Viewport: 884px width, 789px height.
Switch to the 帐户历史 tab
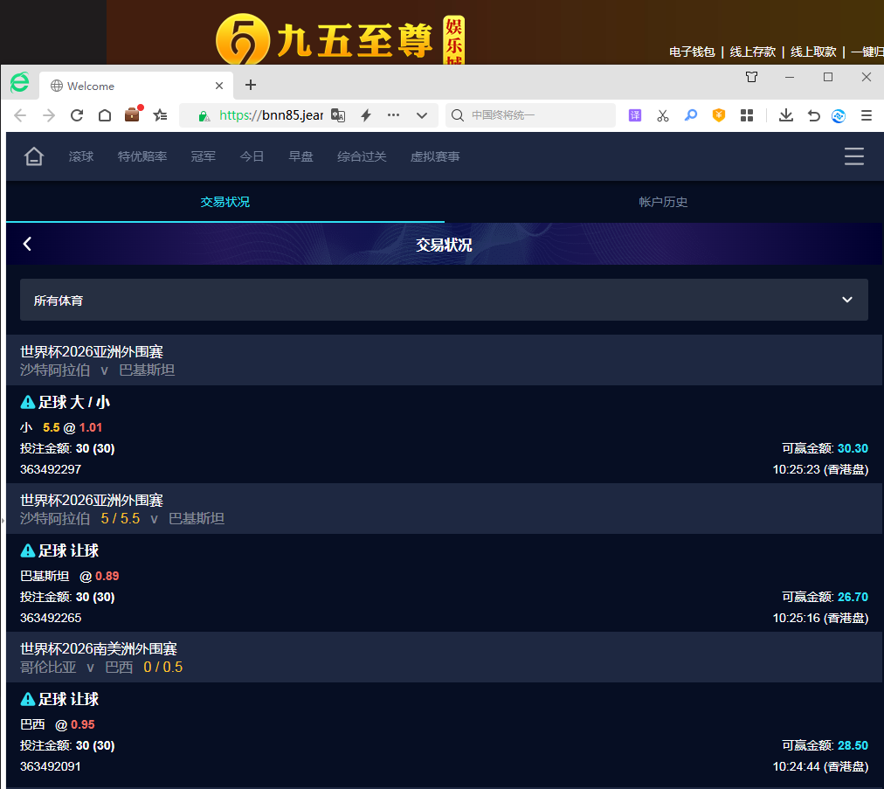click(x=663, y=202)
